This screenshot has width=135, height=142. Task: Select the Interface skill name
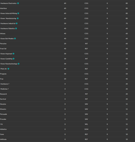pos(3,8)
